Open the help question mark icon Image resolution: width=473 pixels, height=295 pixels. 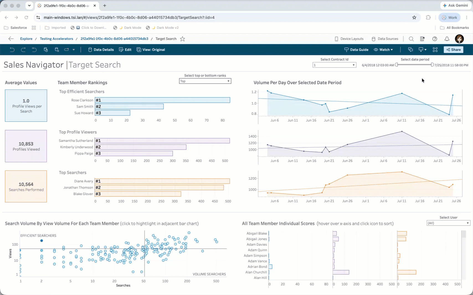tap(435, 39)
